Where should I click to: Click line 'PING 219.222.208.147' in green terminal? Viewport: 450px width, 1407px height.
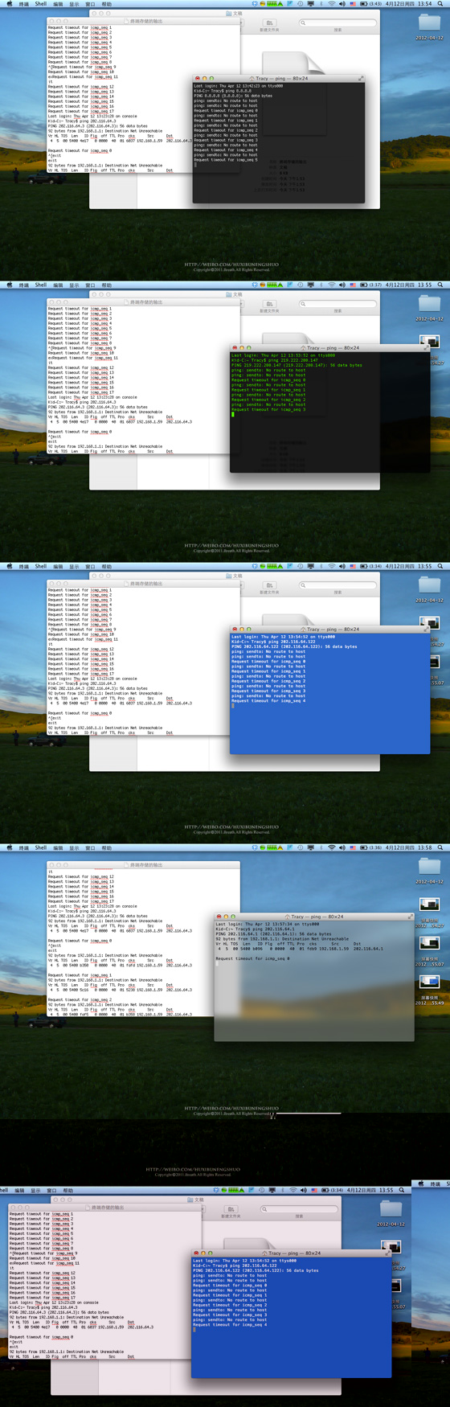click(297, 365)
